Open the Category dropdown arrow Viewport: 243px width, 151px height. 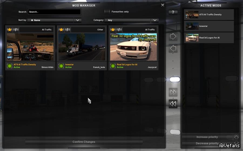(155, 20)
